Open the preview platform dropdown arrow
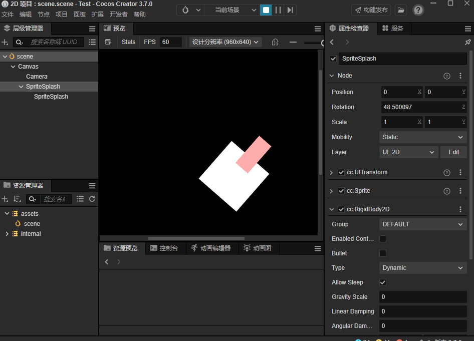 click(x=198, y=10)
